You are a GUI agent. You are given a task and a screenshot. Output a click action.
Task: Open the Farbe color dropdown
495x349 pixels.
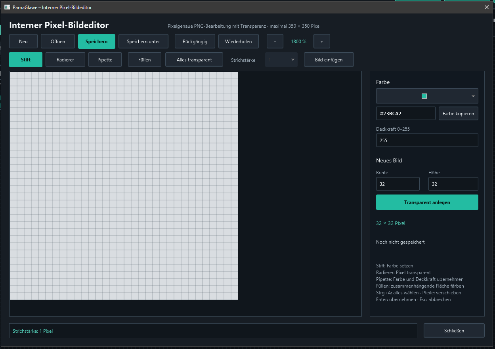click(x=427, y=96)
